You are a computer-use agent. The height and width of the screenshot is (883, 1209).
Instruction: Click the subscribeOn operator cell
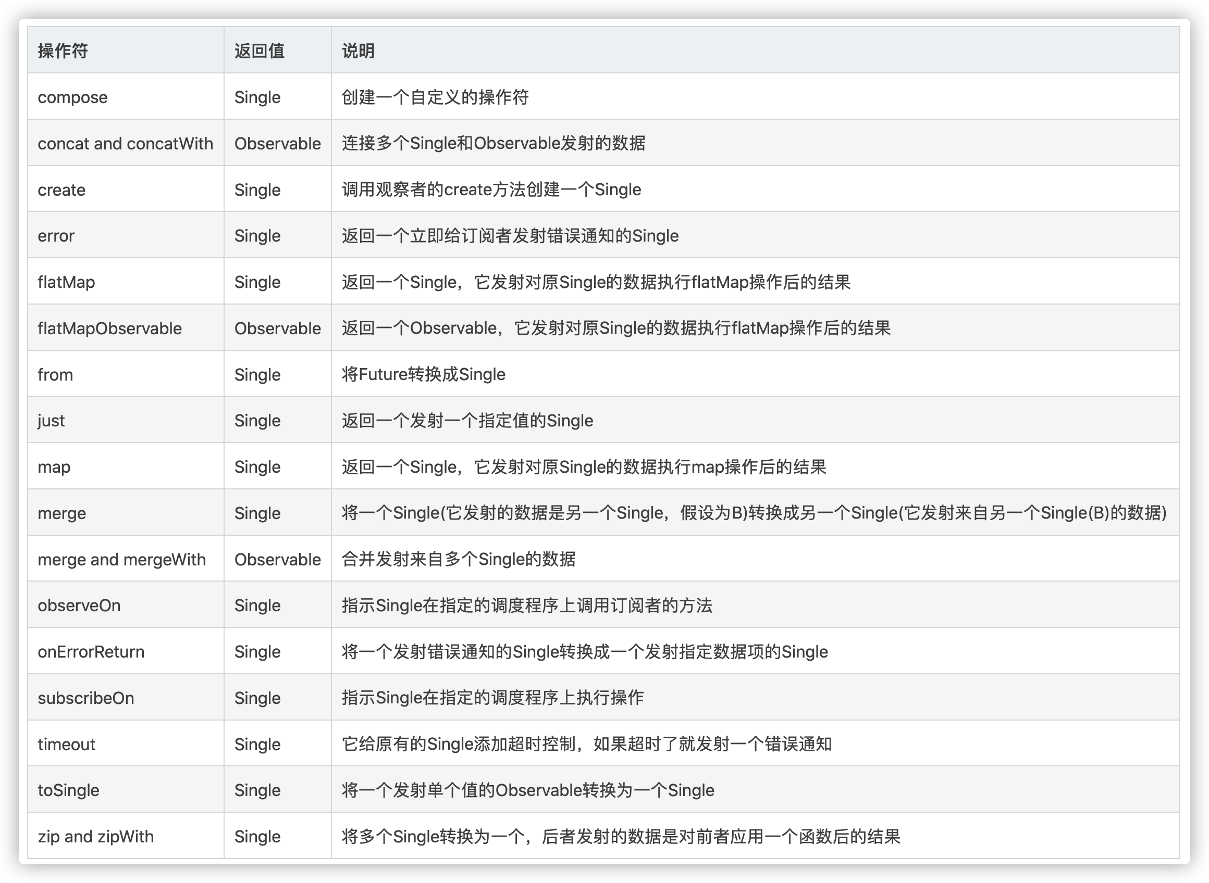point(85,698)
